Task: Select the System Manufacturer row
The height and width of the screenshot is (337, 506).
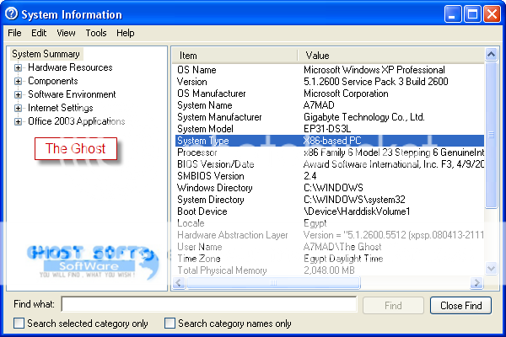Action: point(330,117)
